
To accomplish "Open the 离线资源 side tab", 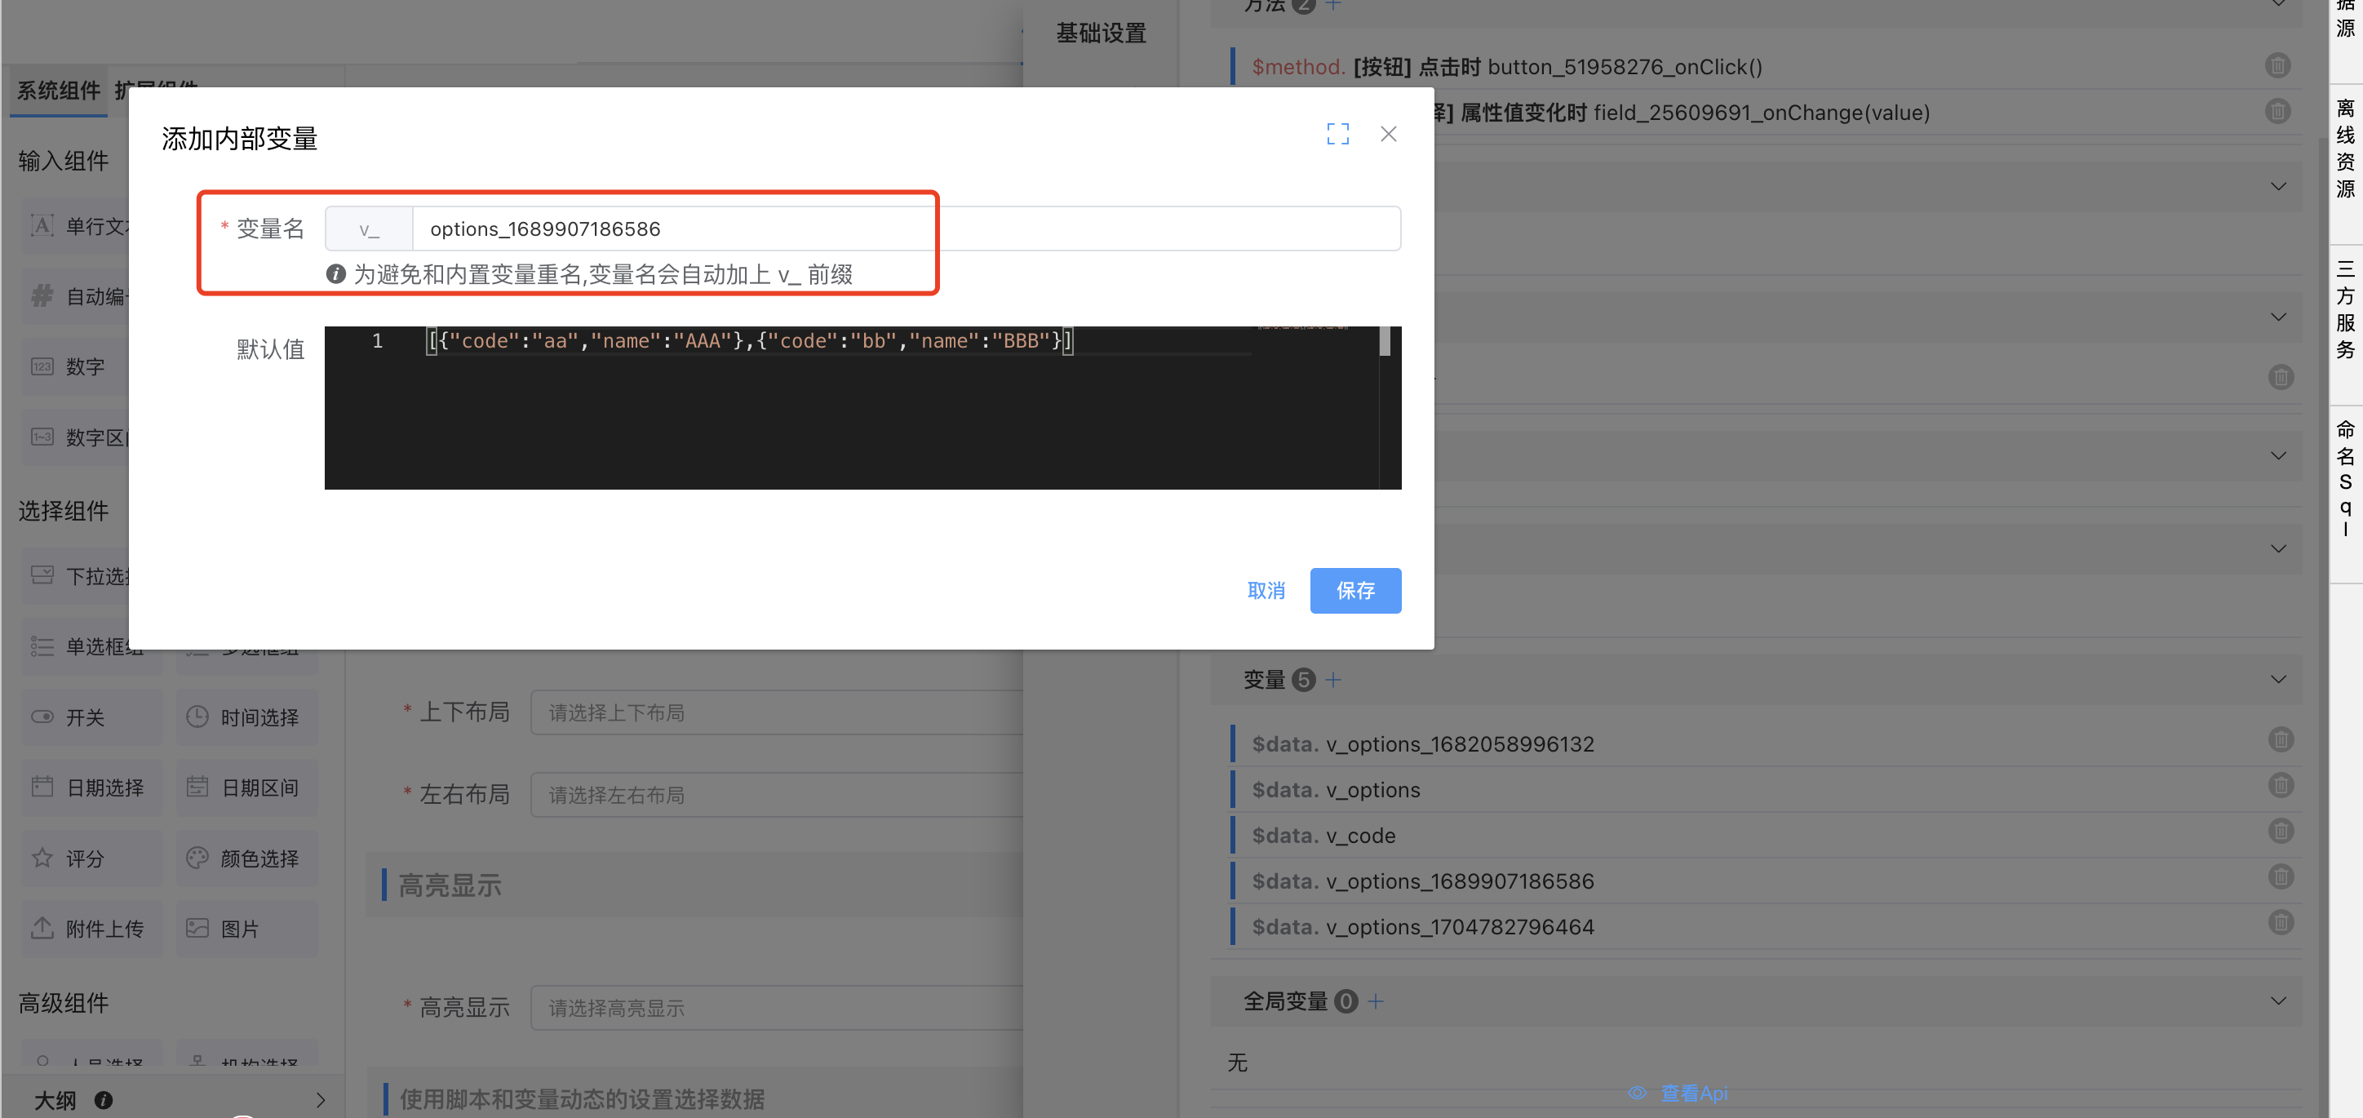I will tap(2345, 149).
